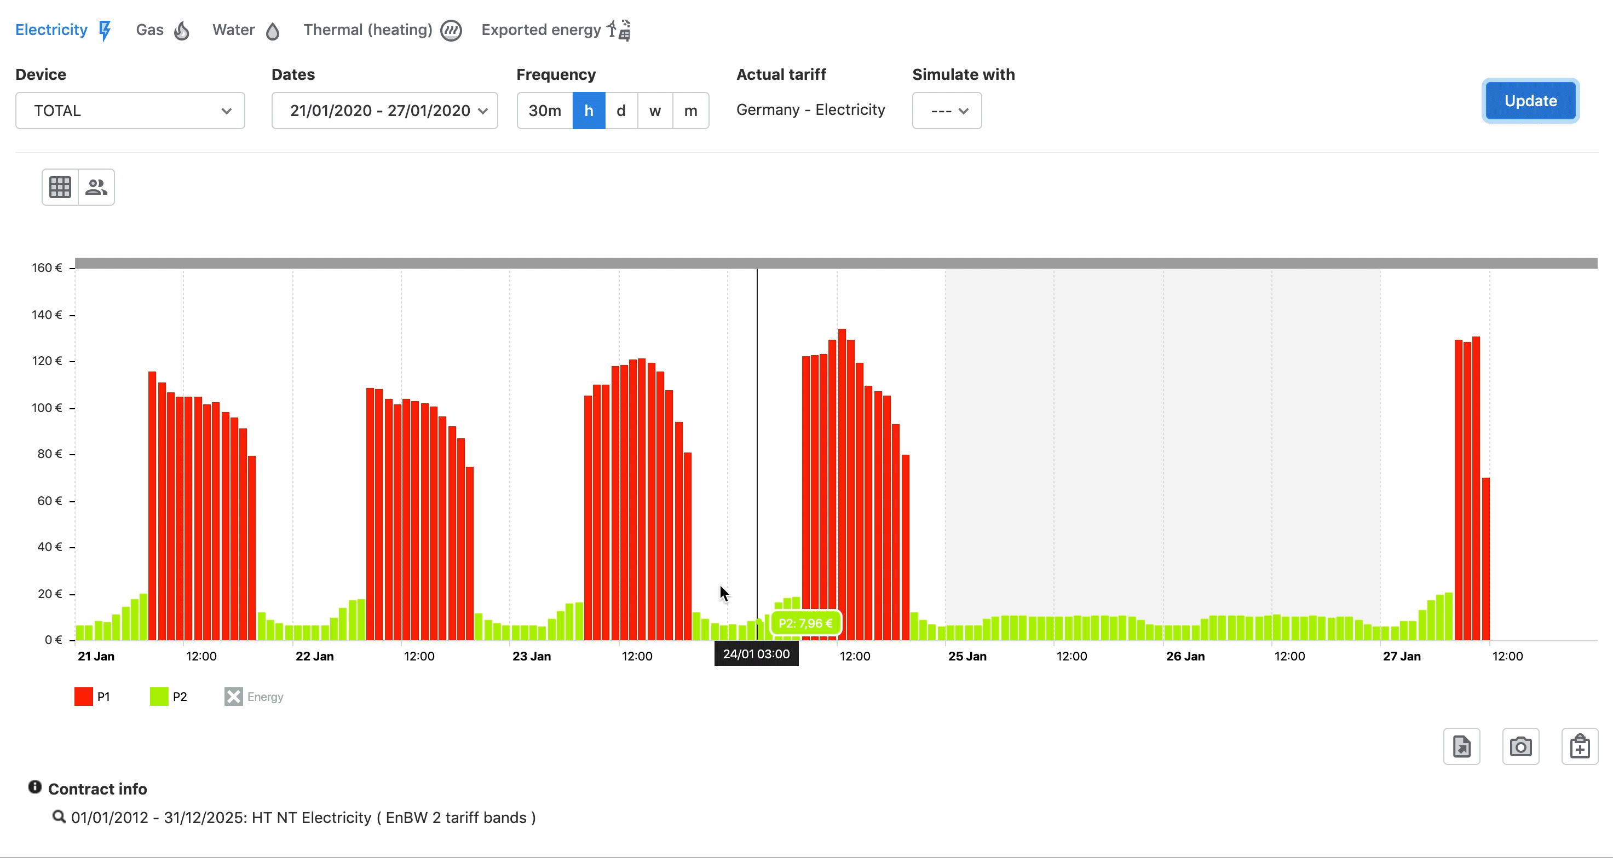Switch frequency to daily view

(621, 110)
